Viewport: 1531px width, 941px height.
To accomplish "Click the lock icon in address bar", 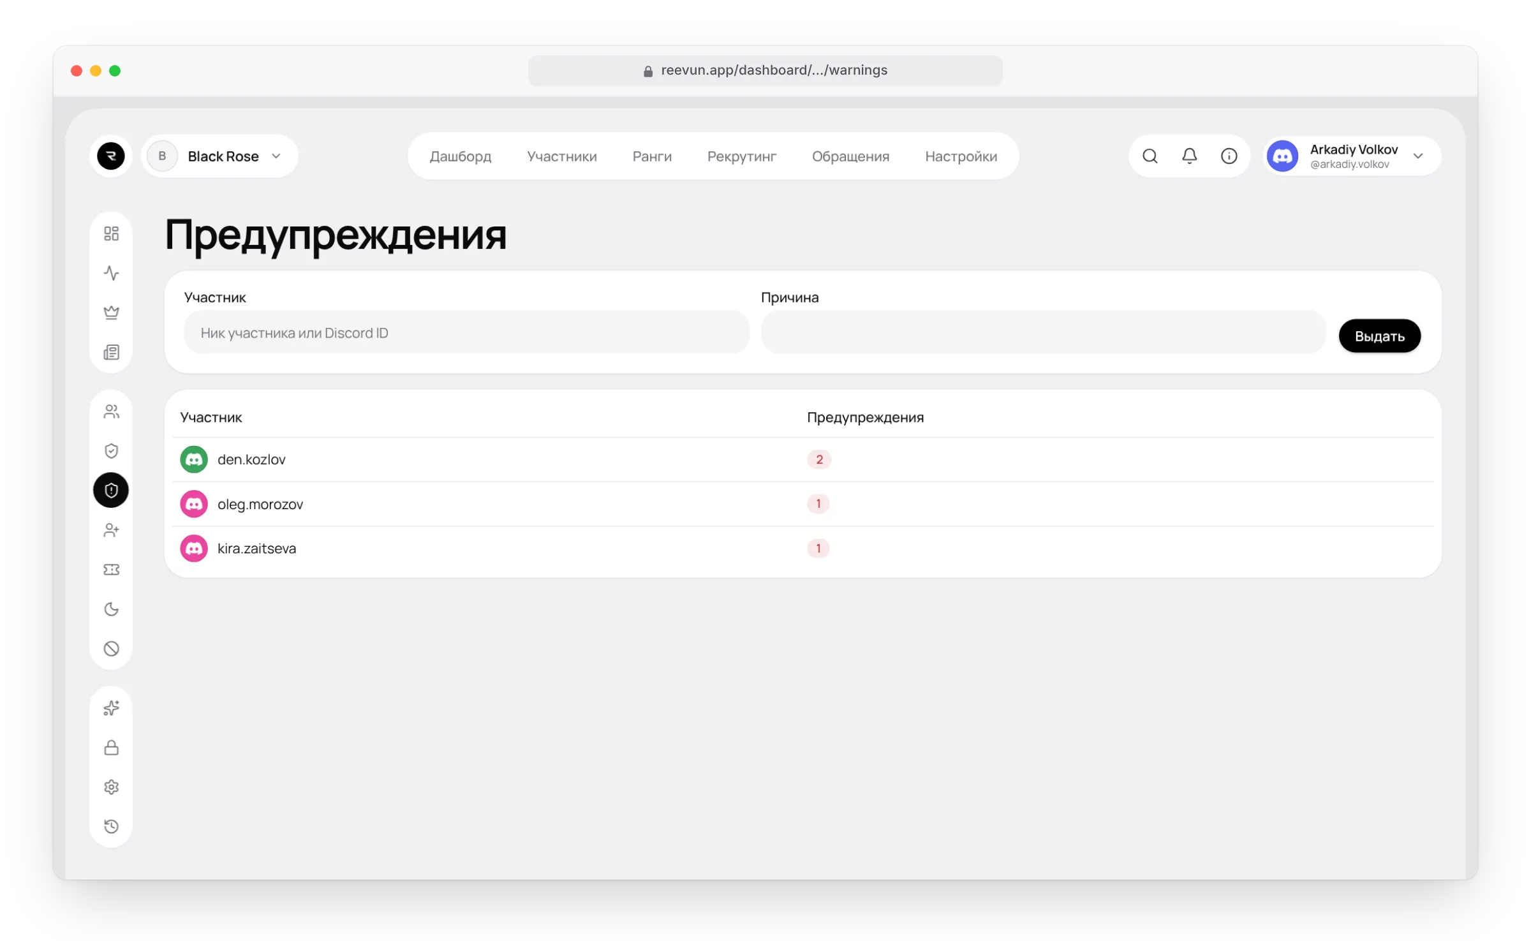I will pos(648,71).
